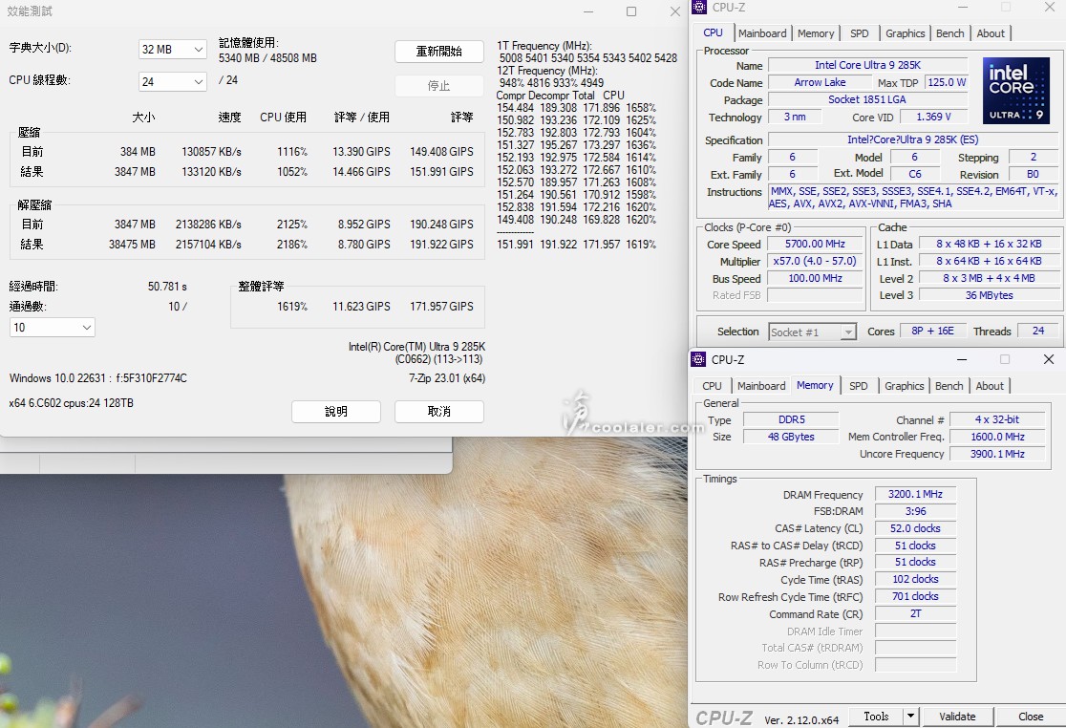Click the memory usage text 5340 MB / 48508 MB
1066x728 pixels.
[267, 58]
